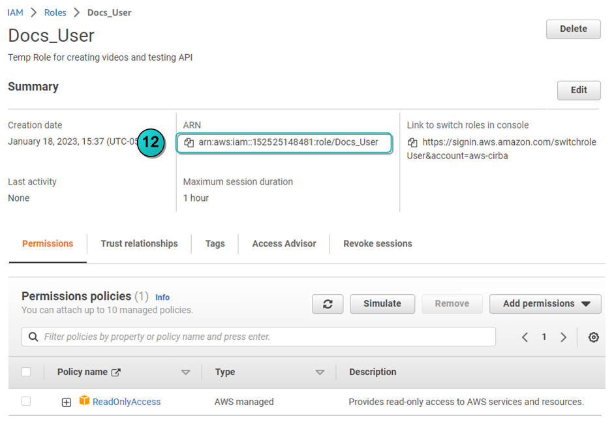Navigate to IAM breadcrumb
Screen dimensions: 614x422
[15, 12]
